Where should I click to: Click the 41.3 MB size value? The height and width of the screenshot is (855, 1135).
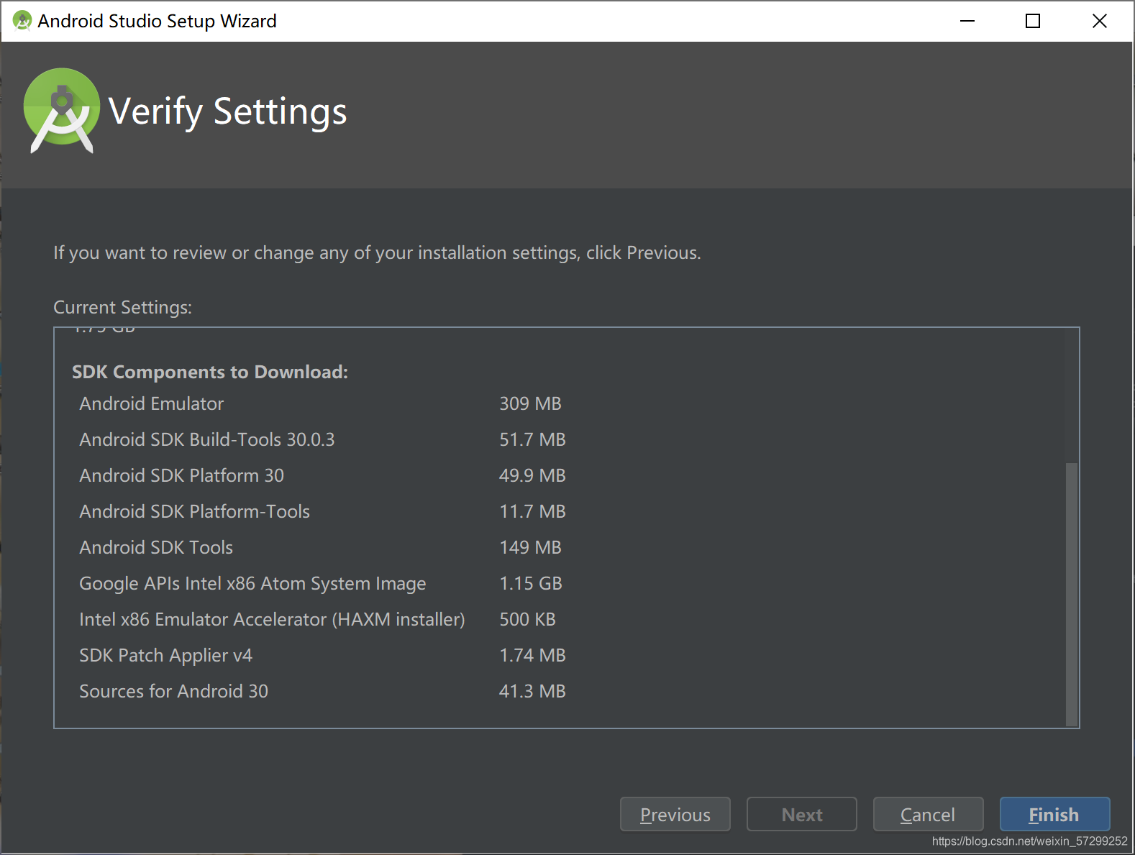pos(532,691)
